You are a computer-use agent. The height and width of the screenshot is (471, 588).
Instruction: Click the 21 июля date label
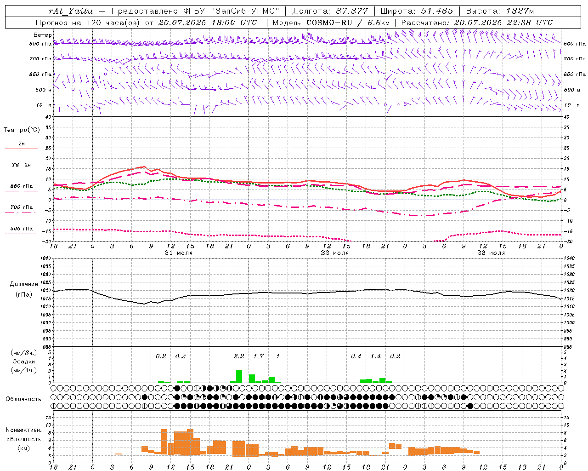[179, 253]
